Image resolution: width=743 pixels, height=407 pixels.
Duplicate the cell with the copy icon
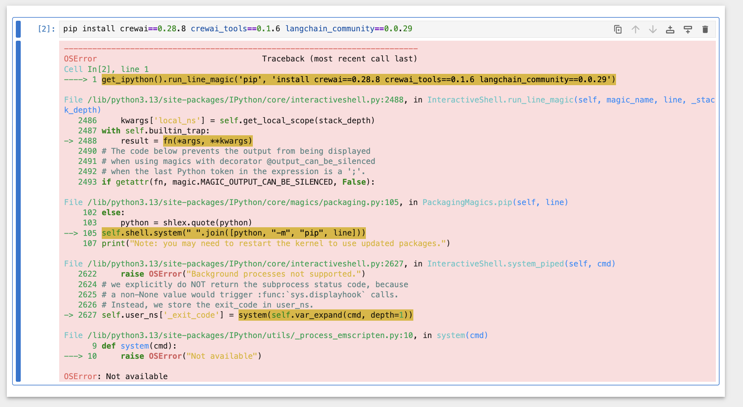pyautogui.click(x=618, y=29)
